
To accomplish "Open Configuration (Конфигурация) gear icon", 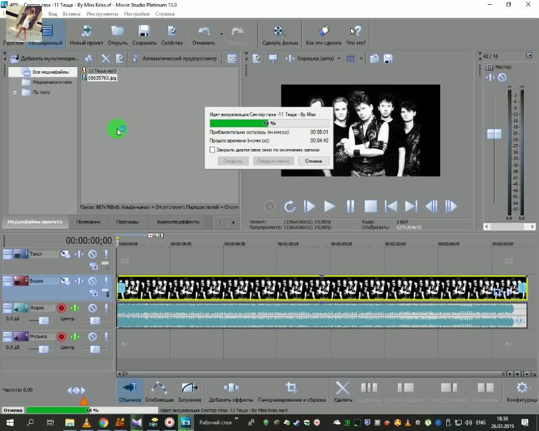I will pos(522,388).
